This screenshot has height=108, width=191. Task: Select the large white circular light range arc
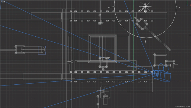(x=145, y=19)
